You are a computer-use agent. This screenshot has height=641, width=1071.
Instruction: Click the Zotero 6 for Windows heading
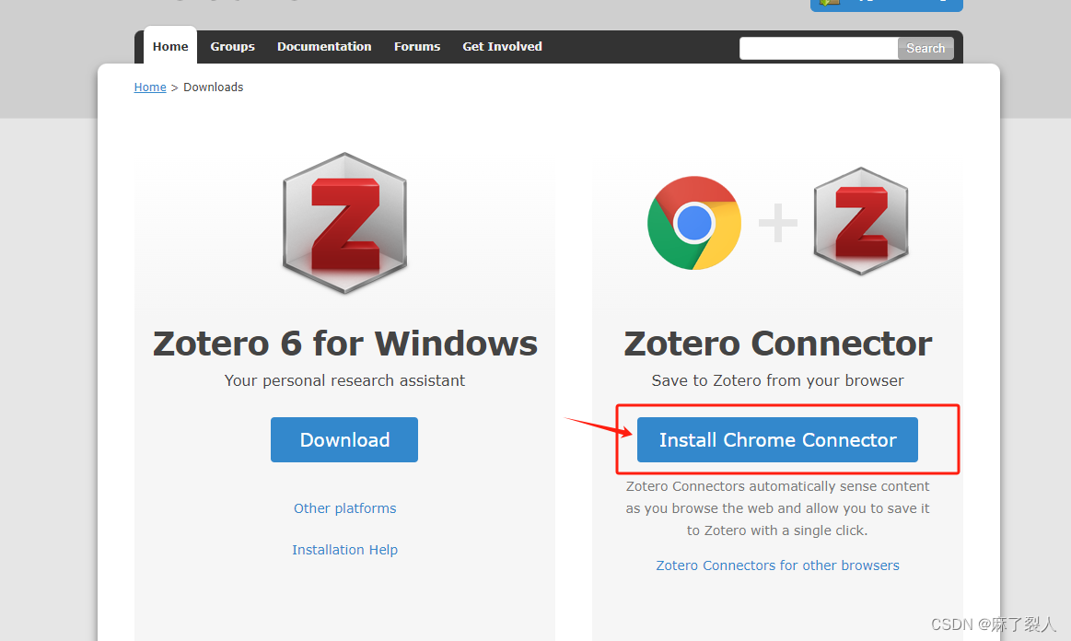click(x=345, y=343)
